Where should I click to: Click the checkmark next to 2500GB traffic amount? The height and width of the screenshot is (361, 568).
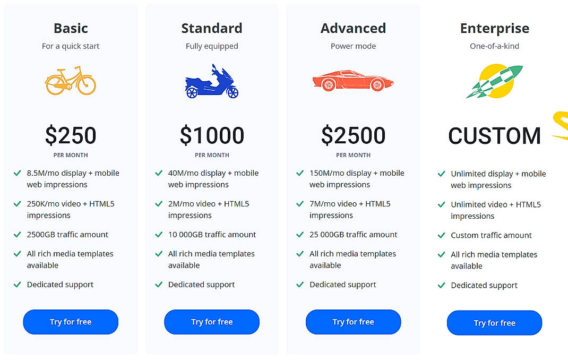click(x=17, y=234)
